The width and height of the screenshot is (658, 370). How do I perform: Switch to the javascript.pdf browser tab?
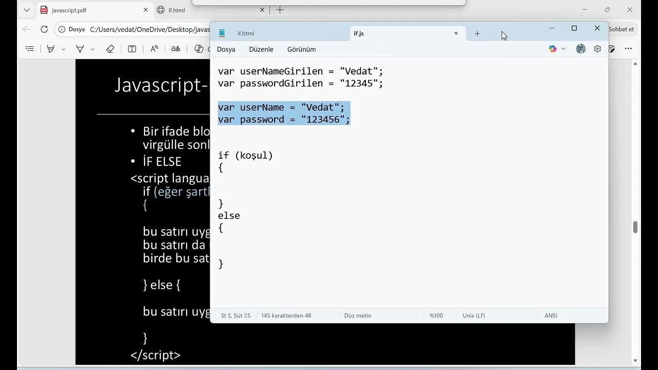coord(94,10)
